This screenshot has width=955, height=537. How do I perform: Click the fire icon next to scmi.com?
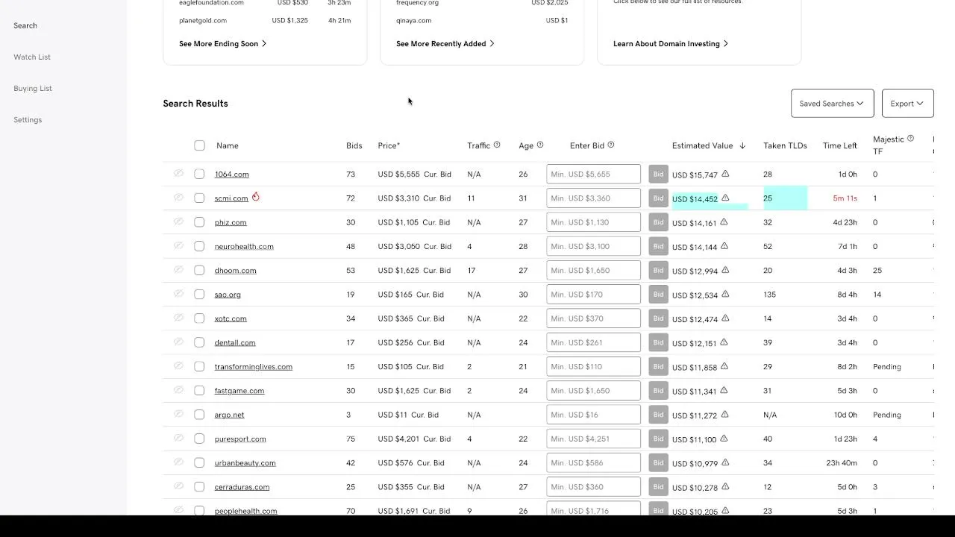(256, 197)
